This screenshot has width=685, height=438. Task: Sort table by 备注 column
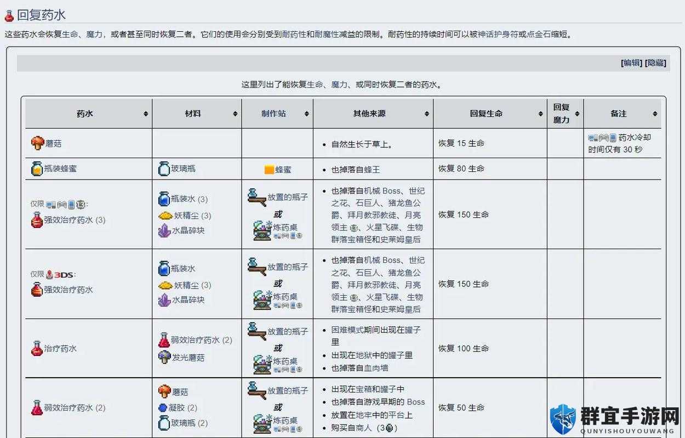(655, 114)
